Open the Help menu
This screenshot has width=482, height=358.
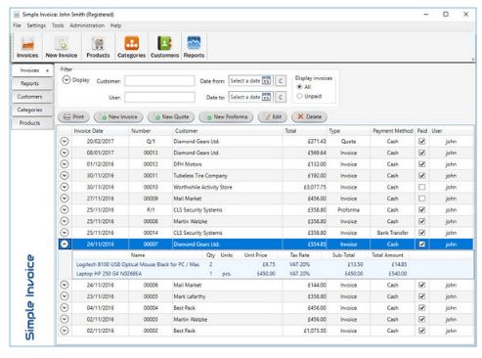(x=115, y=25)
